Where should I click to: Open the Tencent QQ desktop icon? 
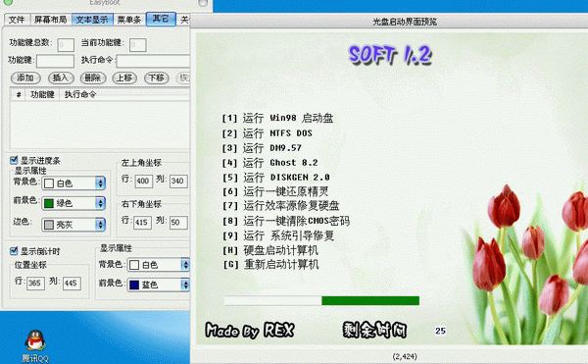[x=35, y=345]
